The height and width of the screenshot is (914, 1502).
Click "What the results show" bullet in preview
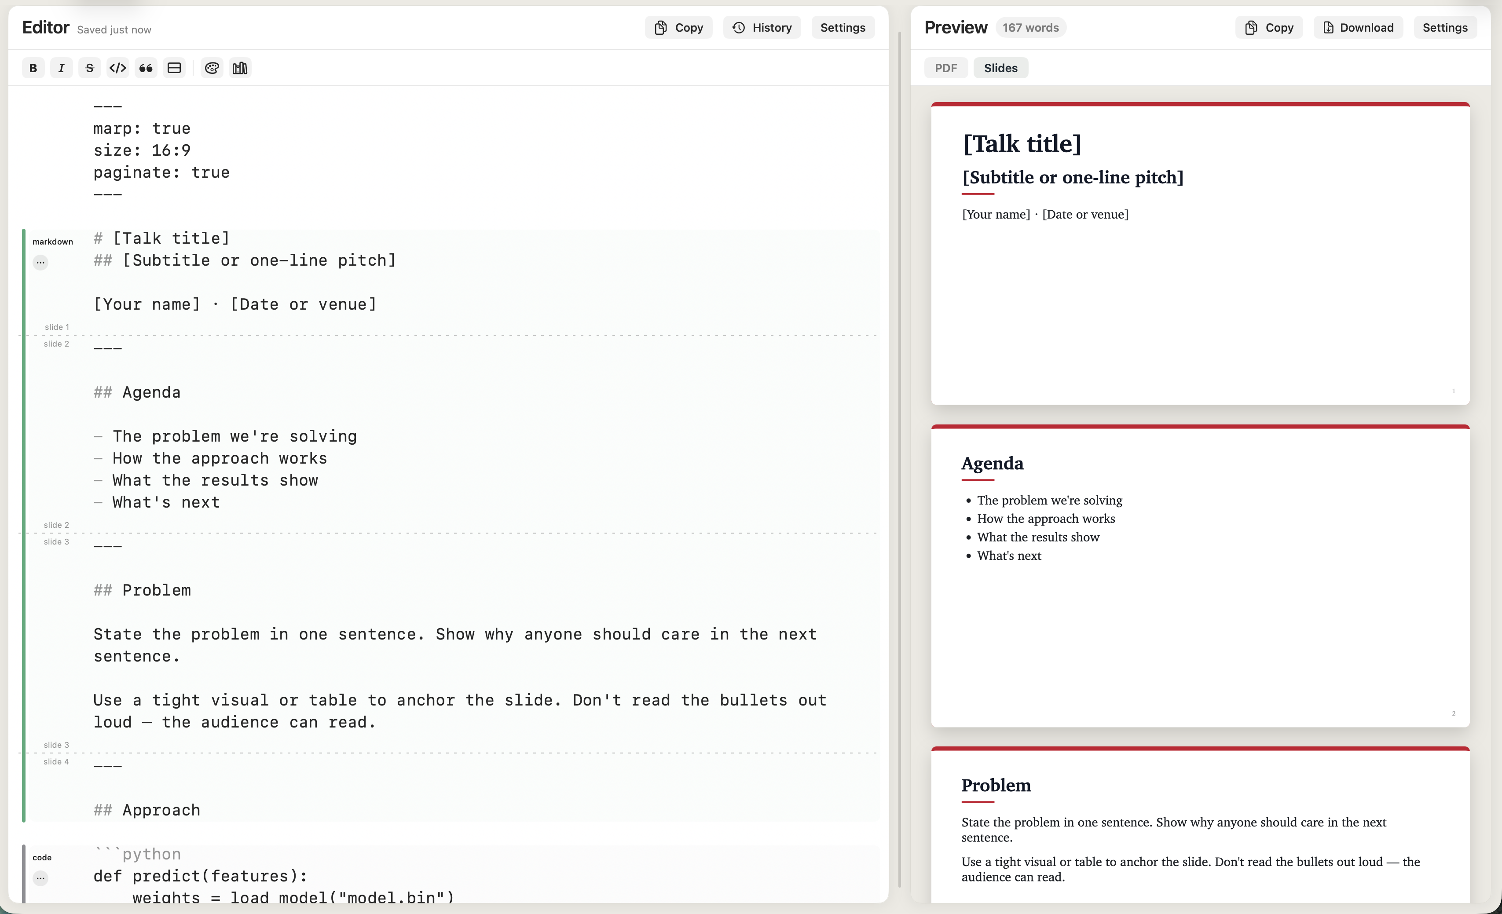(x=1038, y=537)
